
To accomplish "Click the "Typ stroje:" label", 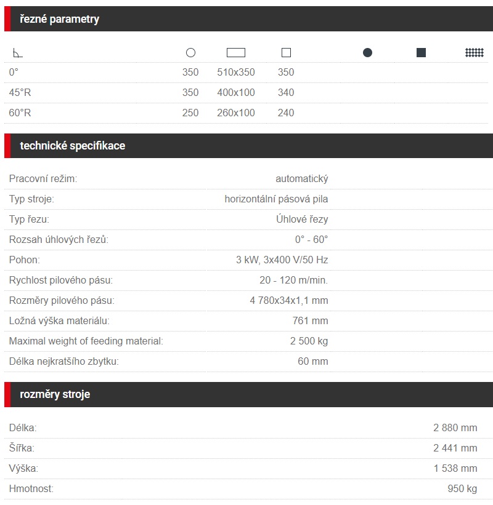I will click(31, 199).
